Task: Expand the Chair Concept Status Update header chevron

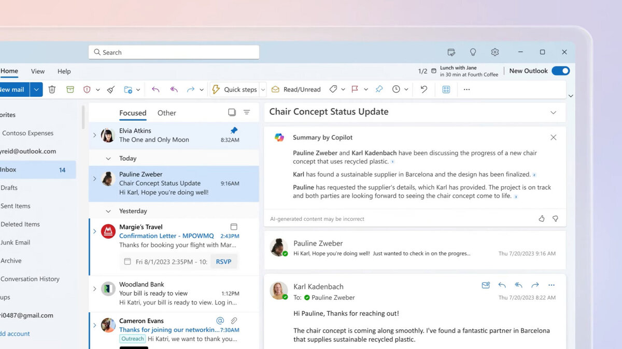Action: 553,112
